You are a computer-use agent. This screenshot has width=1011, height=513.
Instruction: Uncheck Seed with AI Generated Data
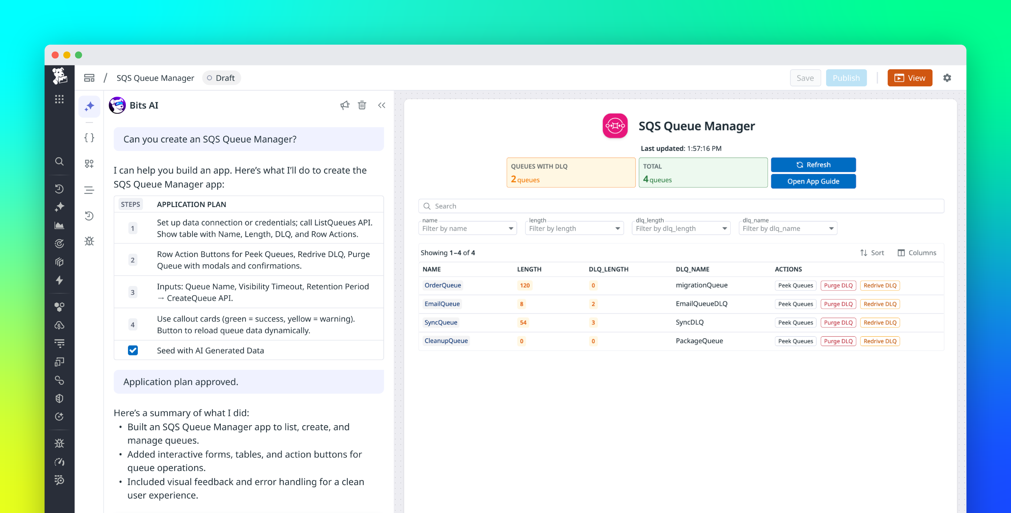click(133, 350)
